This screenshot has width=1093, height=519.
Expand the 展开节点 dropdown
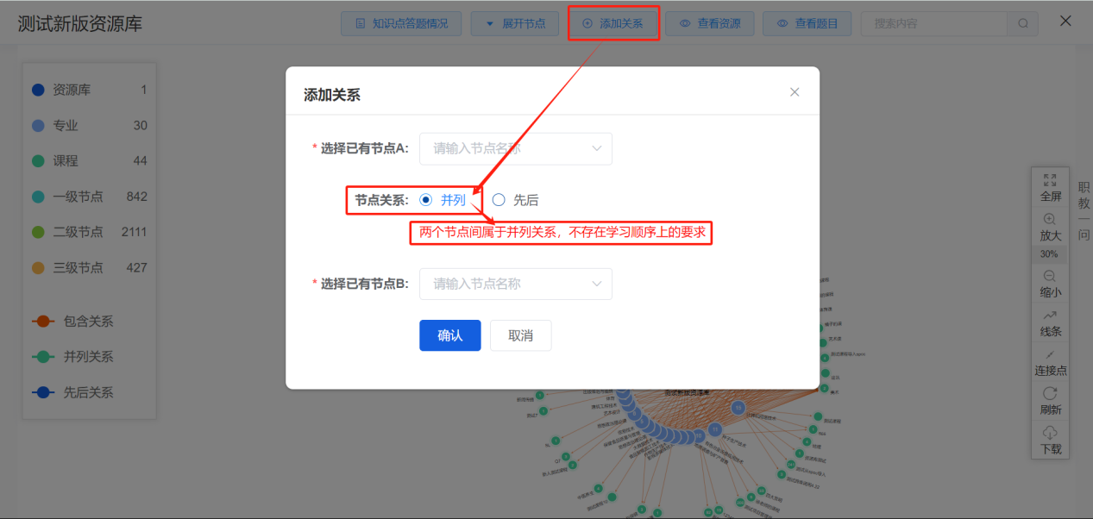pyautogui.click(x=515, y=23)
